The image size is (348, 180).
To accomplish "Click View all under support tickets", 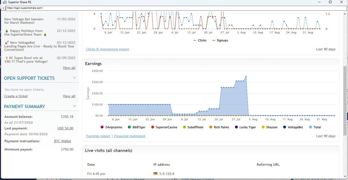I will point(69,96).
